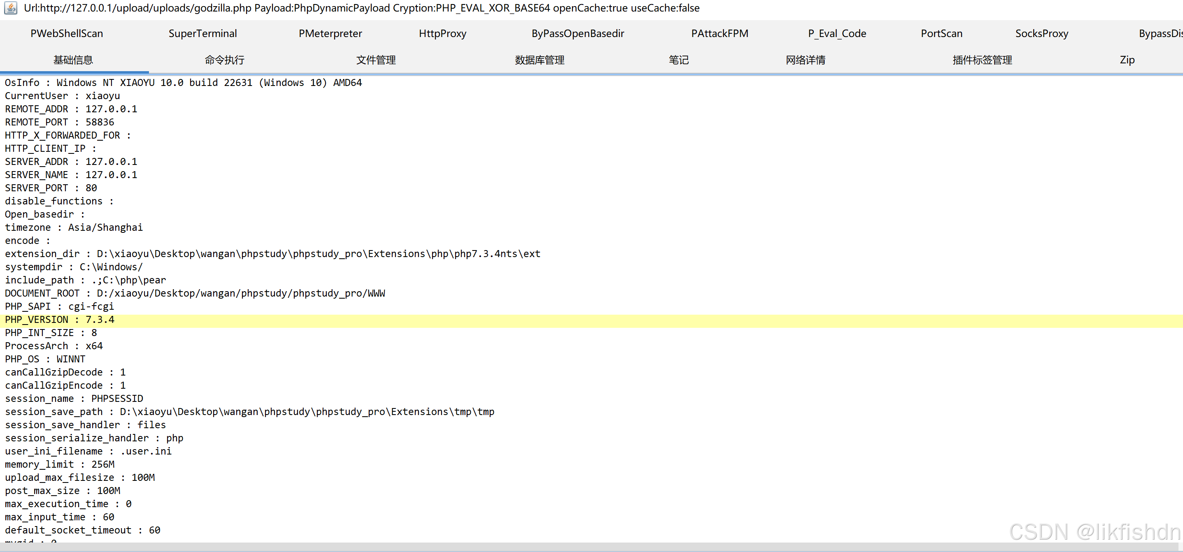The image size is (1183, 552).
Task: Open the P_Eval_Code tab
Action: [837, 34]
